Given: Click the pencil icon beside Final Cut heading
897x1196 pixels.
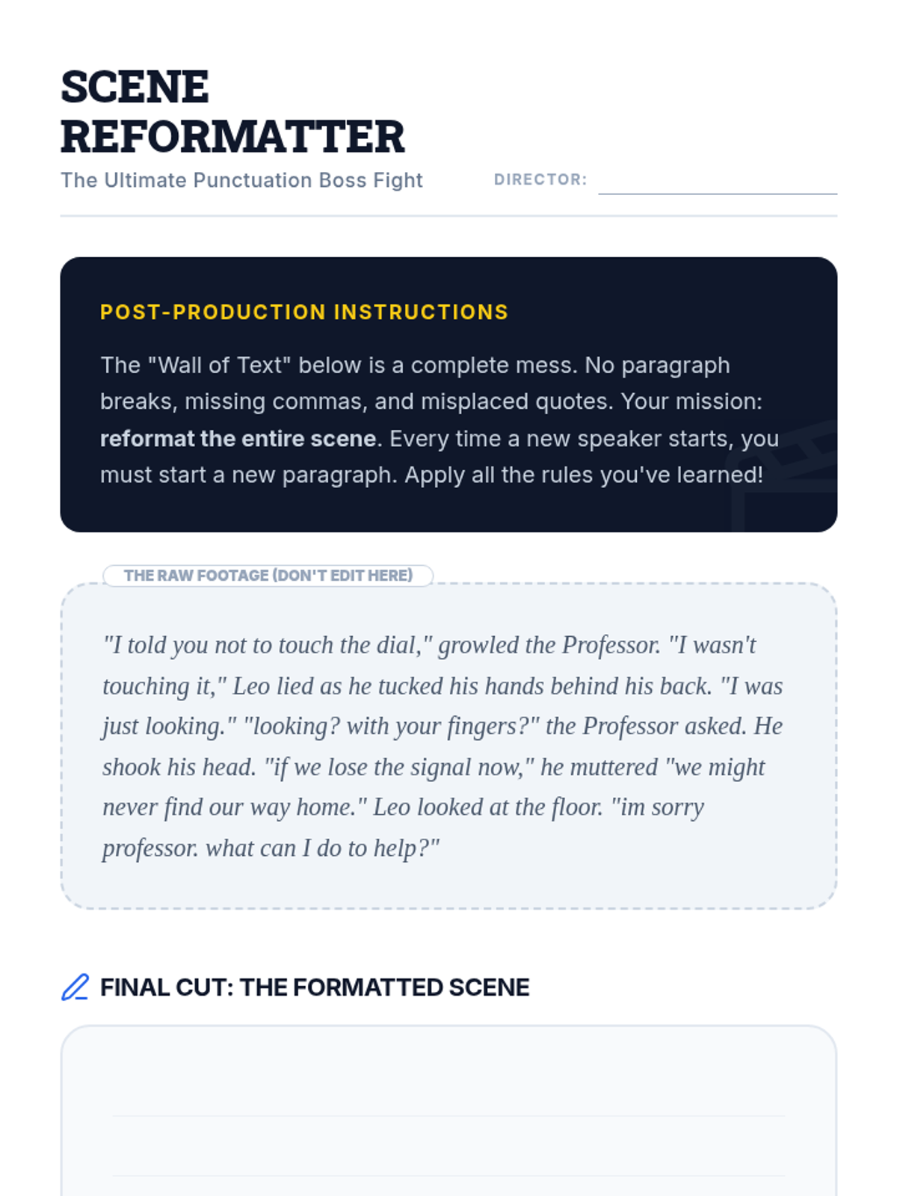Looking at the screenshot, I should tap(75, 987).
